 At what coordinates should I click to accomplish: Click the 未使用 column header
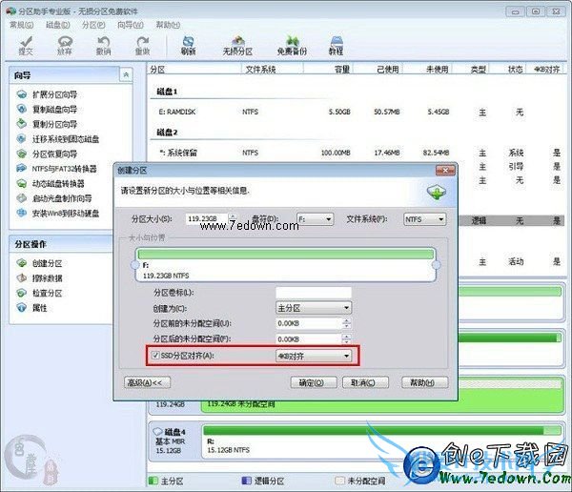[427, 69]
